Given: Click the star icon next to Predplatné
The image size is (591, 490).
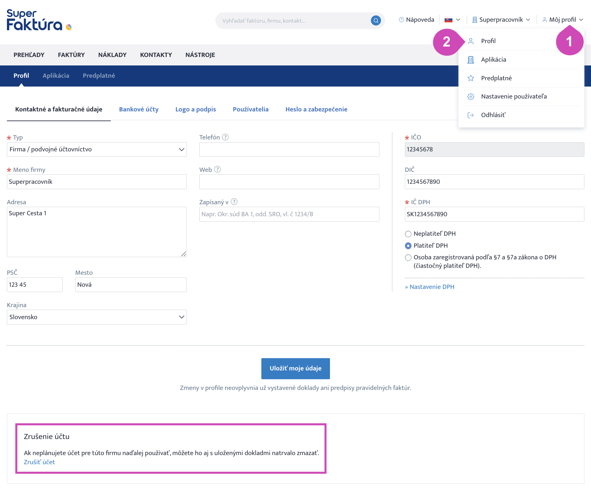Looking at the screenshot, I should click(x=471, y=78).
